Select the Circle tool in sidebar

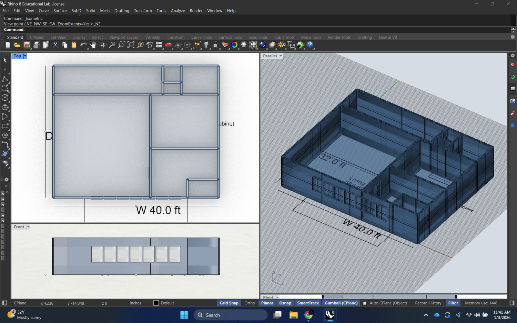point(5,98)
